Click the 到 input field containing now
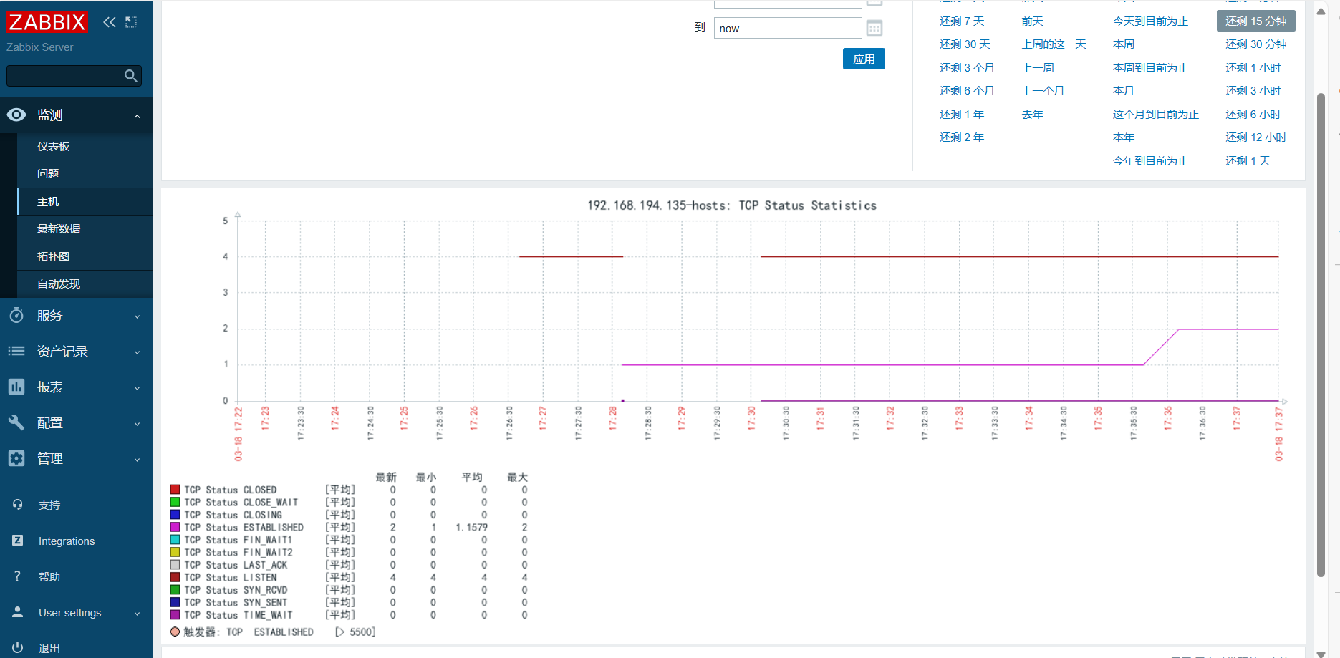 tap(788, 29)
